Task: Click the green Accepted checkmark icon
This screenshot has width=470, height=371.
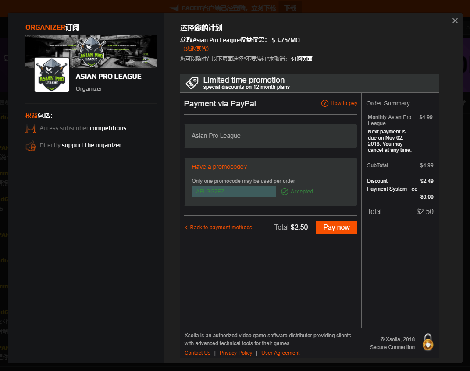Action: point(285,192)
